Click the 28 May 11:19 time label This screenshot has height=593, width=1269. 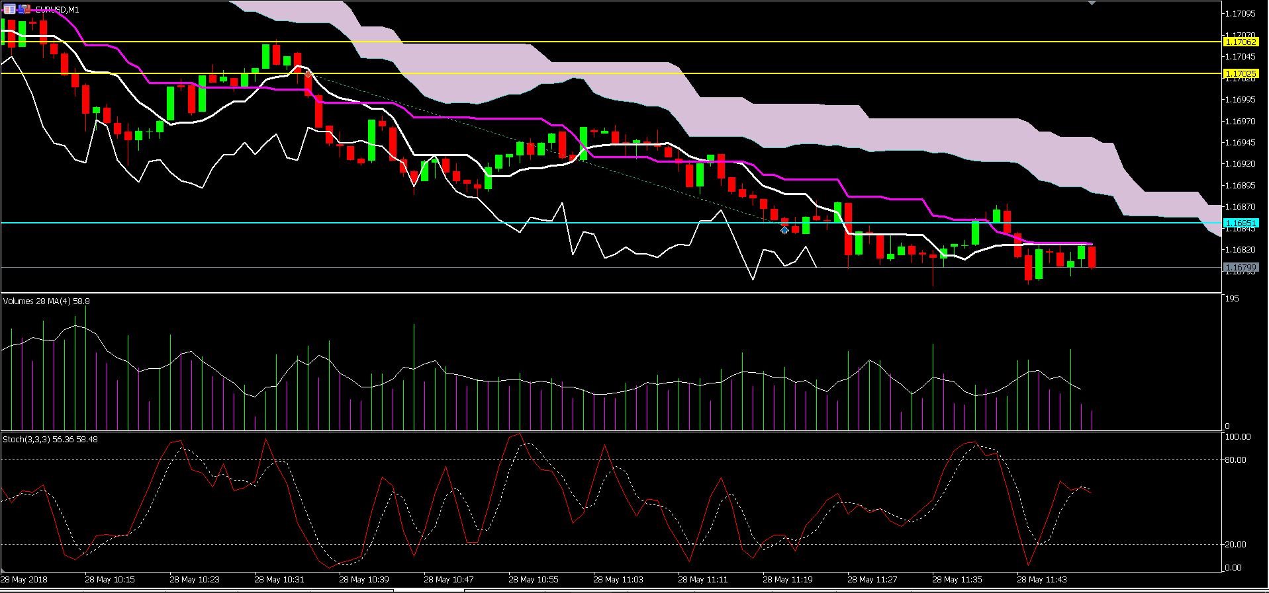788,580
